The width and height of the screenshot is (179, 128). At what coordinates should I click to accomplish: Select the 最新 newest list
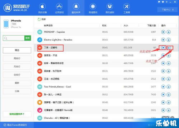click(x=17, y=83)
